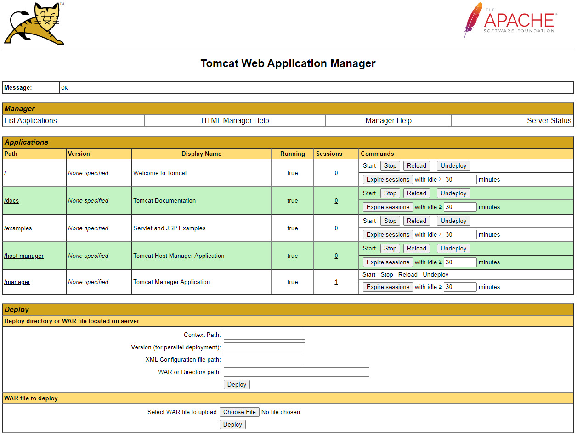The image size is (577, 438).
Task: Undeploy the /host-manager application
Action: [453, 249]
